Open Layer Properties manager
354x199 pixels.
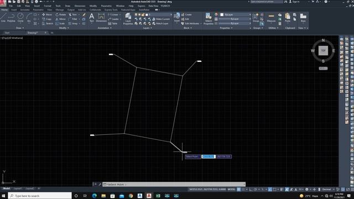(128, 18)
